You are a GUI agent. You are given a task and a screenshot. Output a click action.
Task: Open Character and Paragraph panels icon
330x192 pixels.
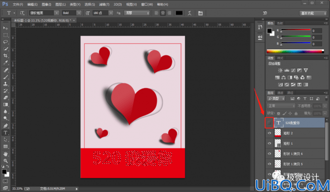coord(200,13)
